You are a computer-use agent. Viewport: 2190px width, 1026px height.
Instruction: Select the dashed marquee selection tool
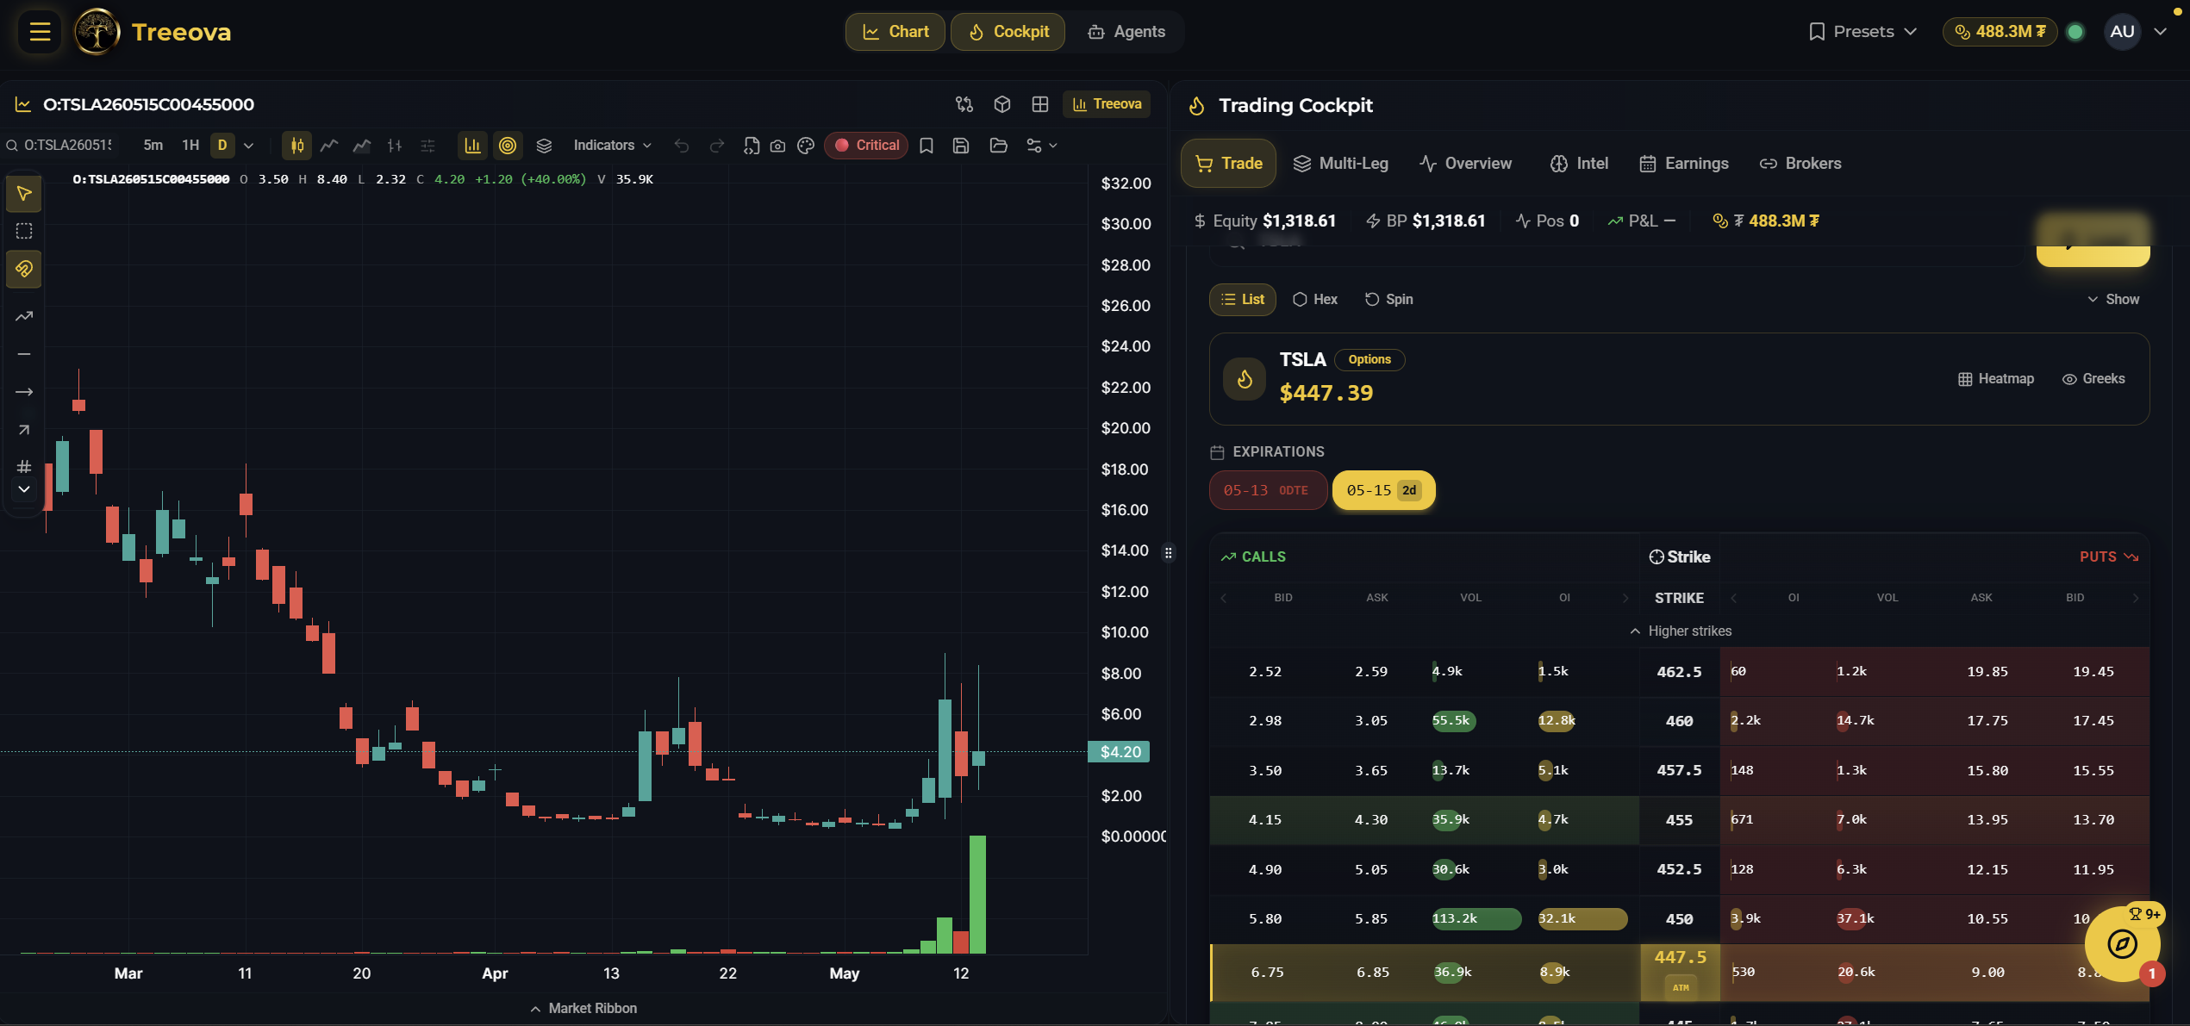[24, 231]
